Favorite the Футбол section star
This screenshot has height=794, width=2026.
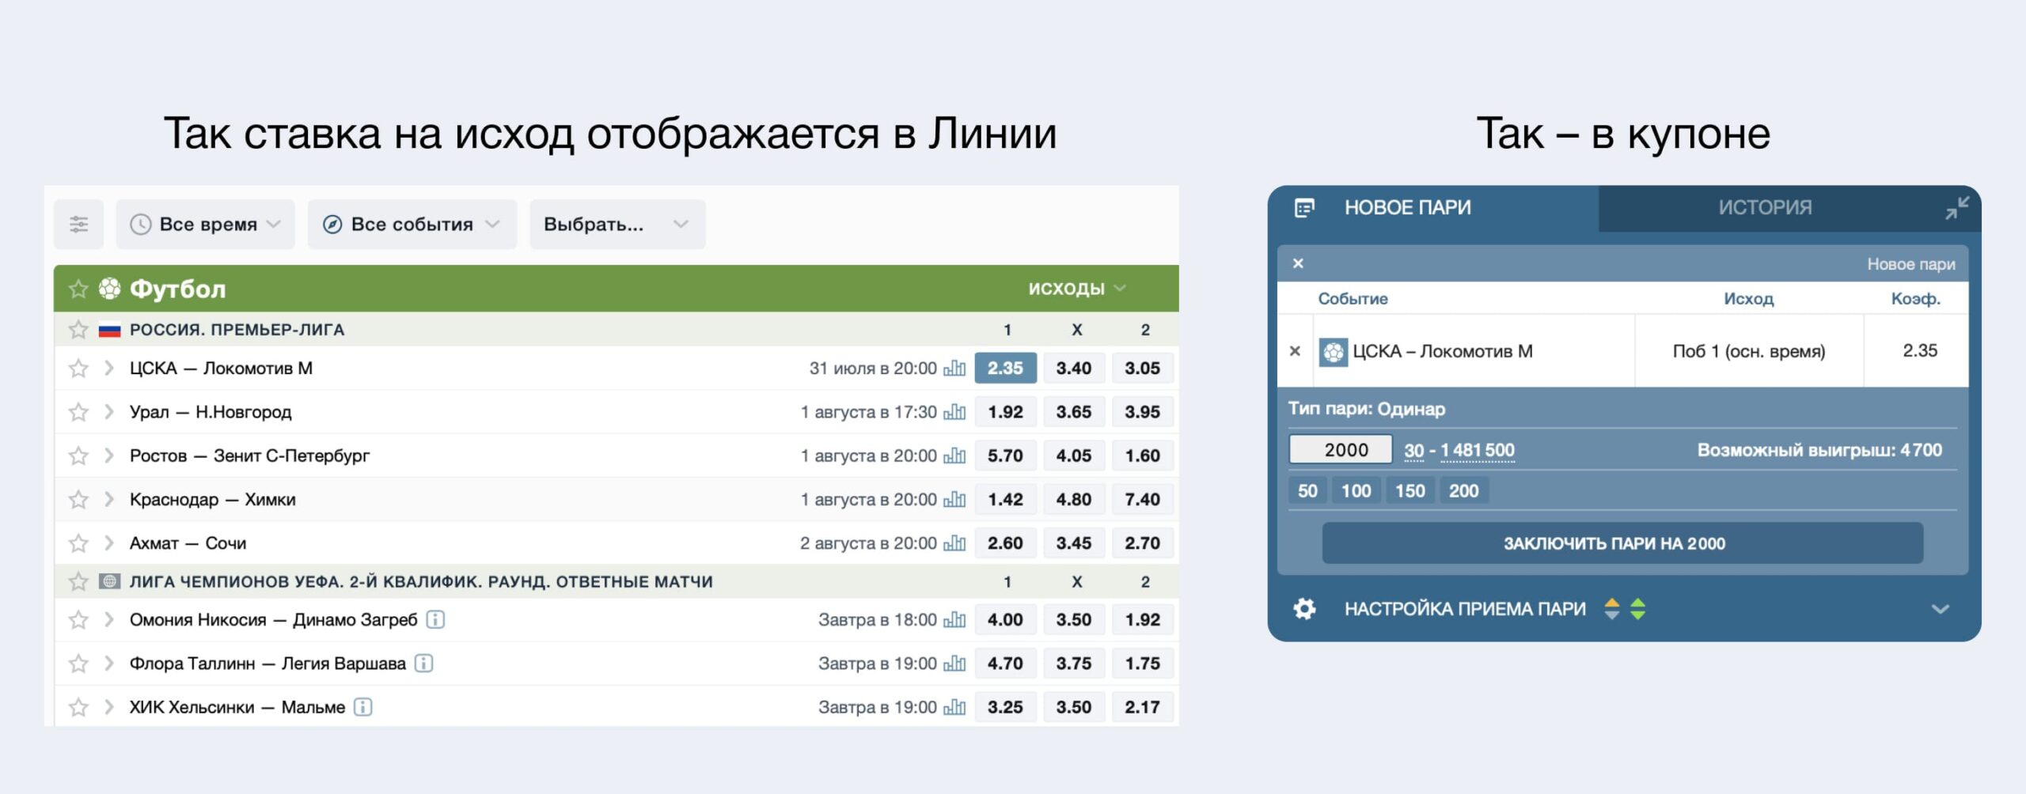(x=78, y=289)
